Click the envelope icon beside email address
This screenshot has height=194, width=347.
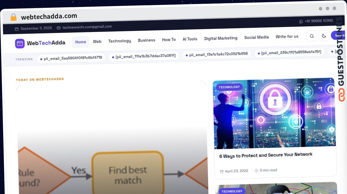click(59, 28)
